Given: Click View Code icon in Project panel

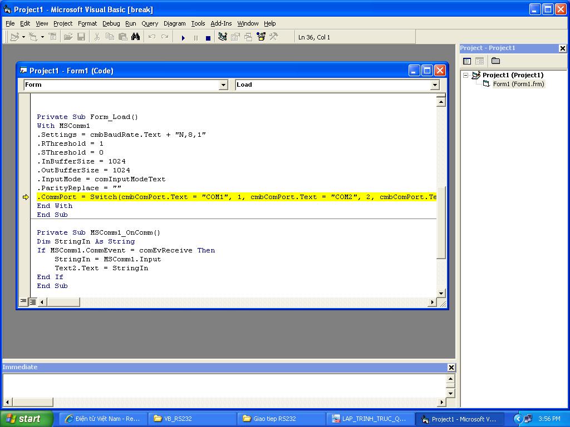Looking at the screenshot, I should pyautogui.click(x=467, y=61).
